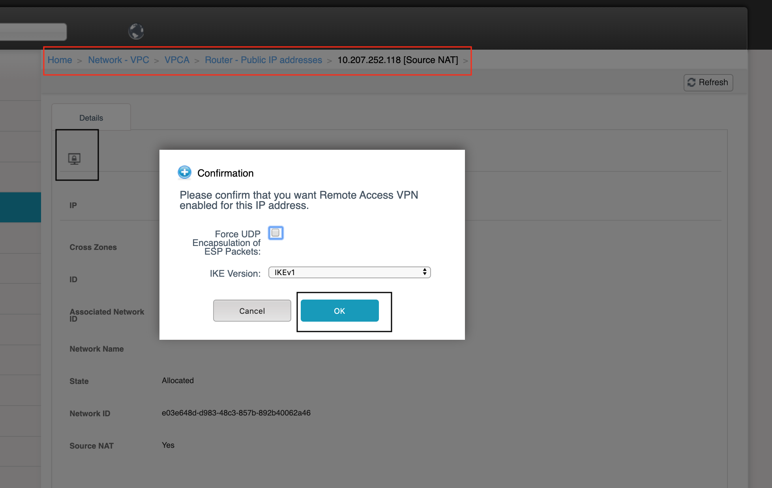Open Router - Public IP addresses breadcrumb
This screenshot has width=772, height=488.
[263, 60]
